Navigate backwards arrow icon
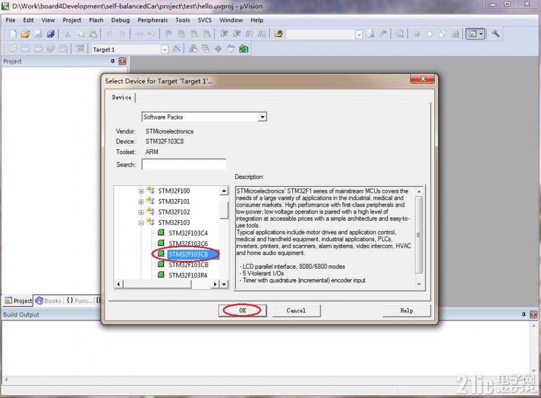Image resolution: width=541 pixels, height=398 pixels. 139,34
